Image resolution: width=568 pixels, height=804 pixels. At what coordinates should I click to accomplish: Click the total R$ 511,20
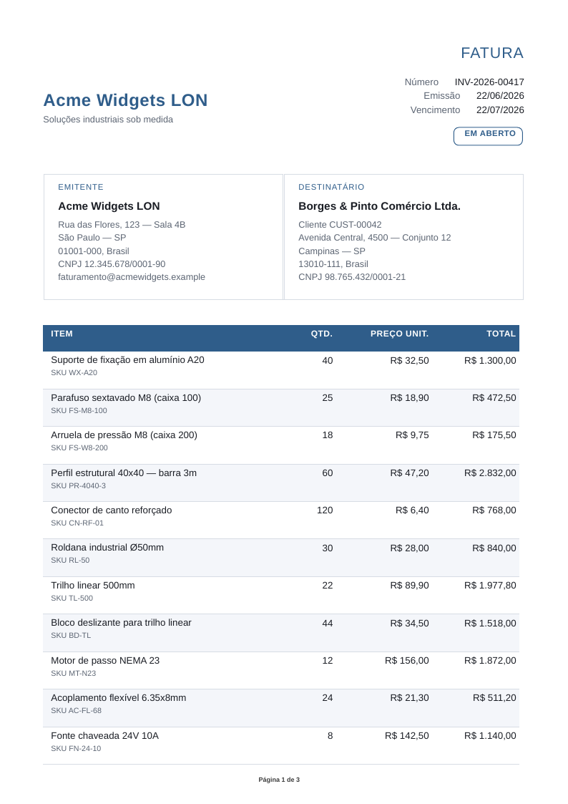pyautogui.click(x=495, y=698)
